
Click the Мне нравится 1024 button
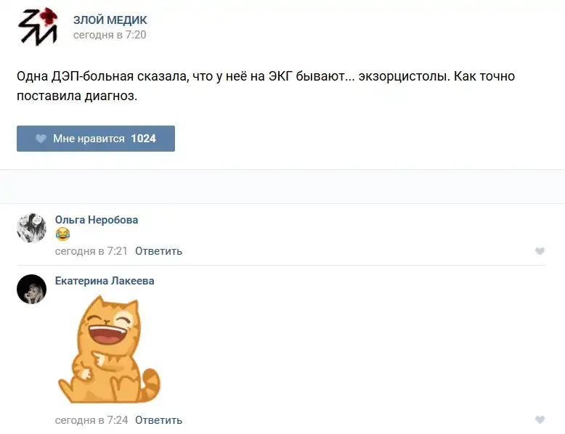coord(96,139)
